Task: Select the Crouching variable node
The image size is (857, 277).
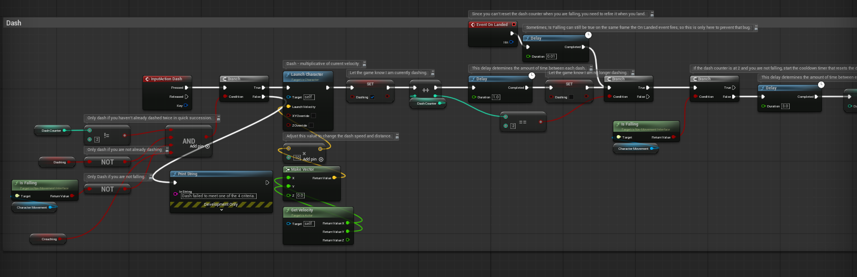Action: click(48, 239)
